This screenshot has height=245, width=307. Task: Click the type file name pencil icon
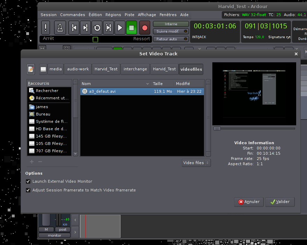click(x=31, y=69)
